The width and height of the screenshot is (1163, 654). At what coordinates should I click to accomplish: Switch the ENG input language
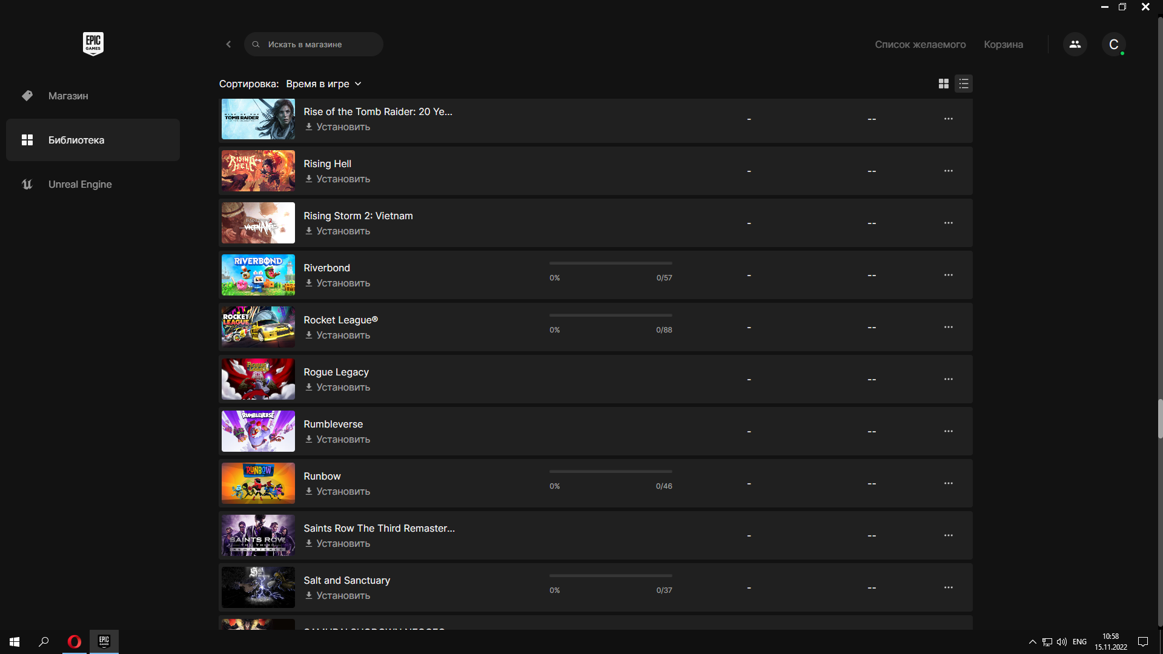point(1079,642)
